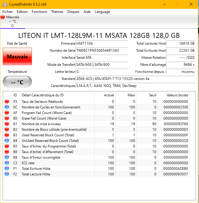Click blue status icon for Nombre de Cycles en fonctionnement
199x203 pixels.
tap(7, 107)
